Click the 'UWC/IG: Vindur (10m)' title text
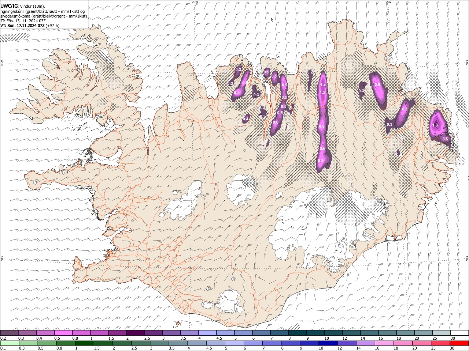 click(x=22, y=6)
